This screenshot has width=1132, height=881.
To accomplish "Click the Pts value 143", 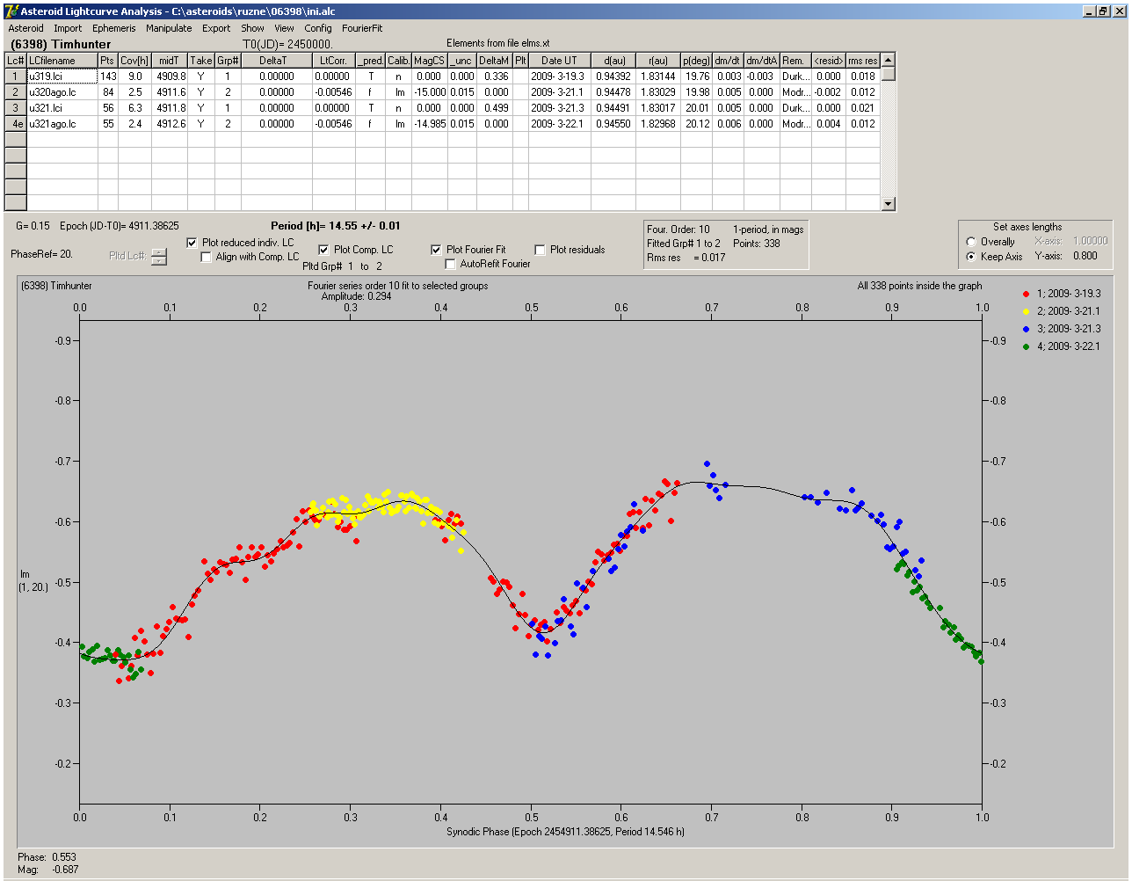I will (107, 76).
